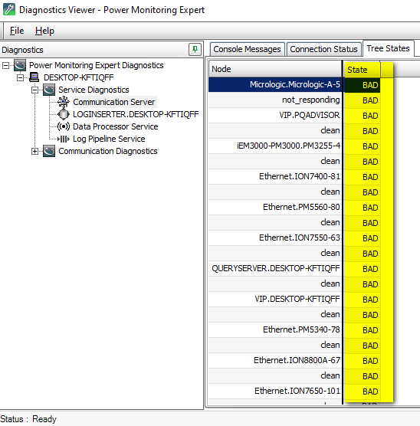420x426 pixels.
Task: Switch to the Console Messages tab
Action: pos(247,49)
